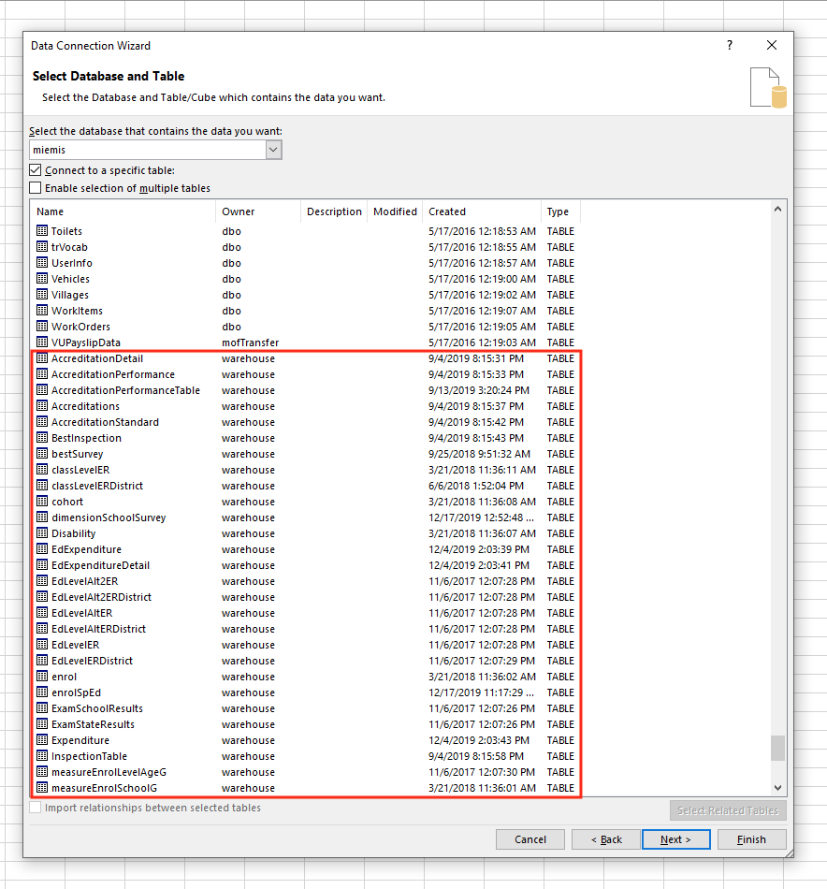Click the Help question mark icon
The width and height of the screenshot is (827, 889).
click(x=730, y=46)
